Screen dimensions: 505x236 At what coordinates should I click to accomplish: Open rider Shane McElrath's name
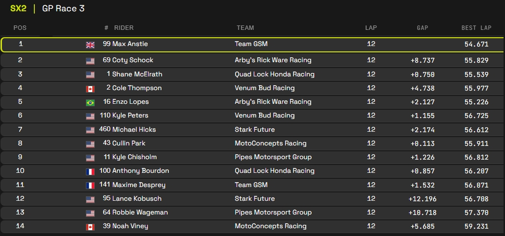pyautogui.click(x=137, y=74)
